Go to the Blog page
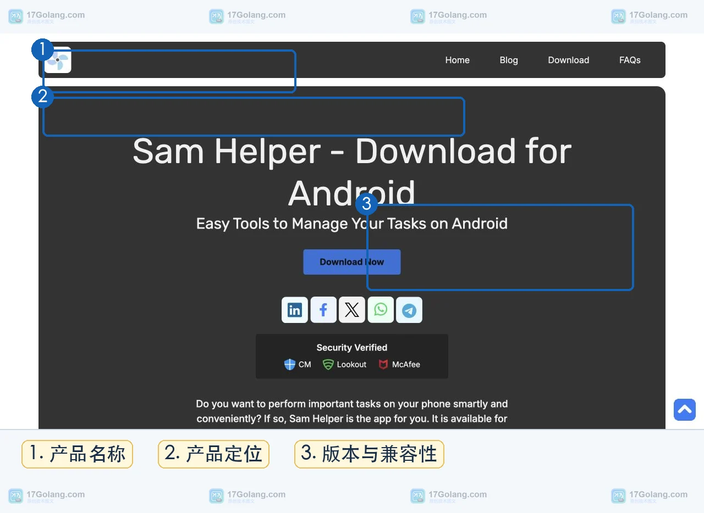The width and height of the screenshot is (704, 513). click(x=509, y=60)
